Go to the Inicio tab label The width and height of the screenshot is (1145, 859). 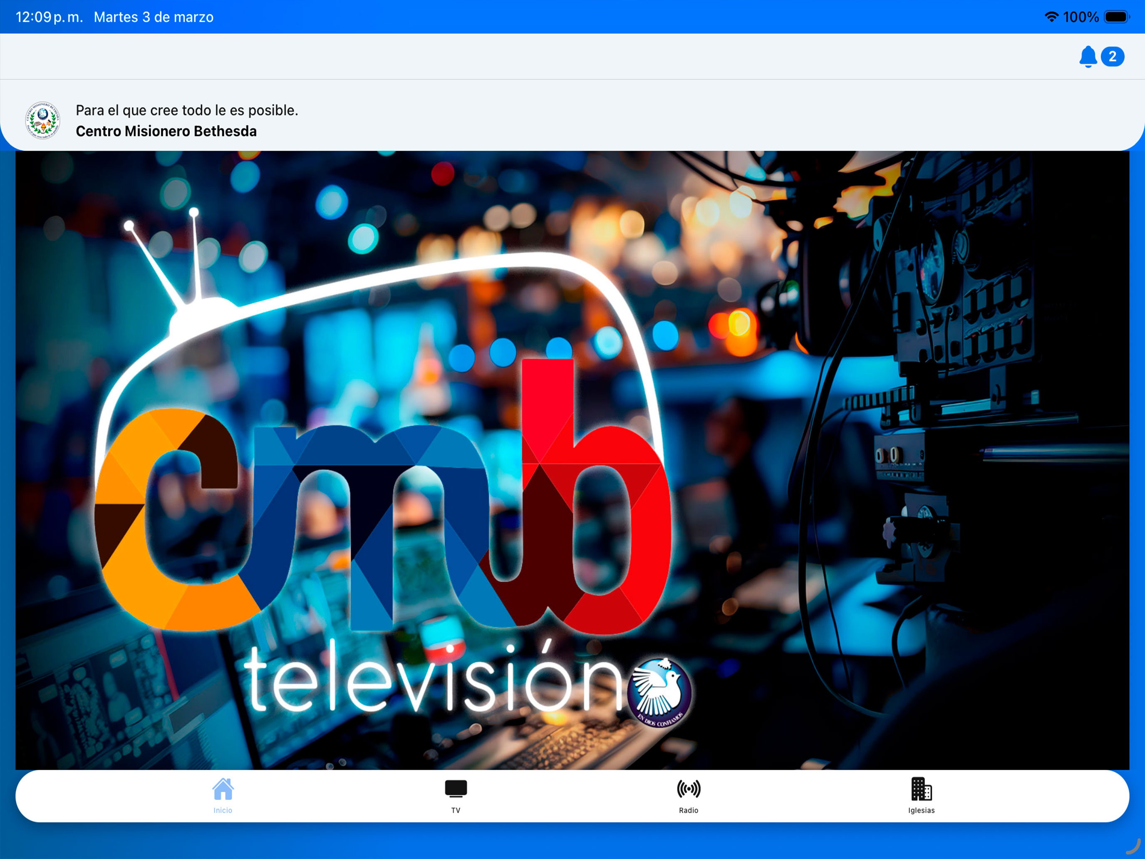click(x=223, y=810)
